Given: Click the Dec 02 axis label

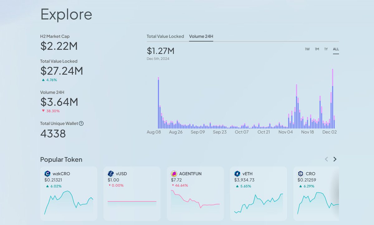Looking at the screenshot, I should click(x=330, y=132).
